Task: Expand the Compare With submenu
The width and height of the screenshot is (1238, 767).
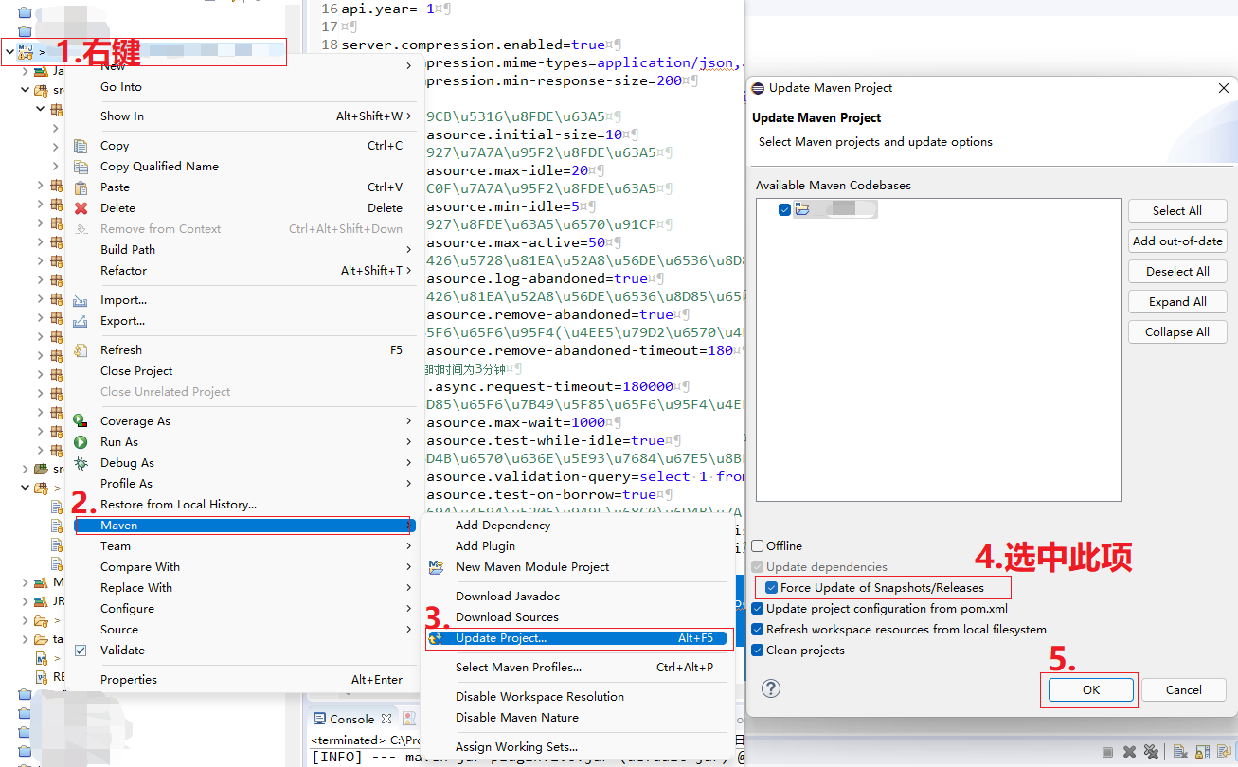Action: point(139,566)
